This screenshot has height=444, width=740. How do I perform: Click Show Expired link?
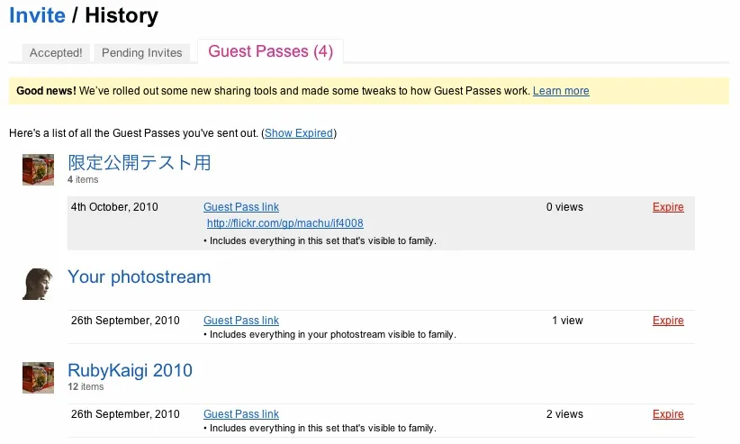click(299, 133)
